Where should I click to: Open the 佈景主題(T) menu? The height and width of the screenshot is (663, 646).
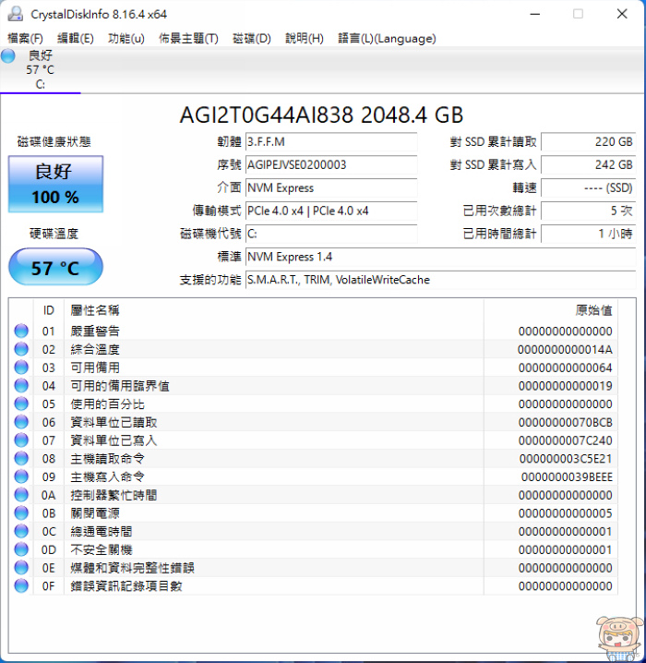[188, 38]
